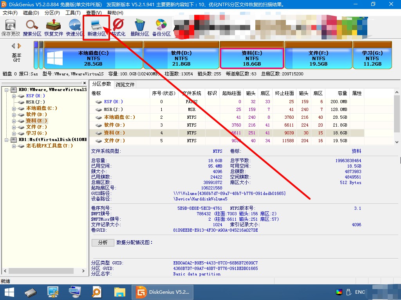401x300 pixels.
Task: Launch the file search magnifier taskbar icon
Action: (97, 292)
